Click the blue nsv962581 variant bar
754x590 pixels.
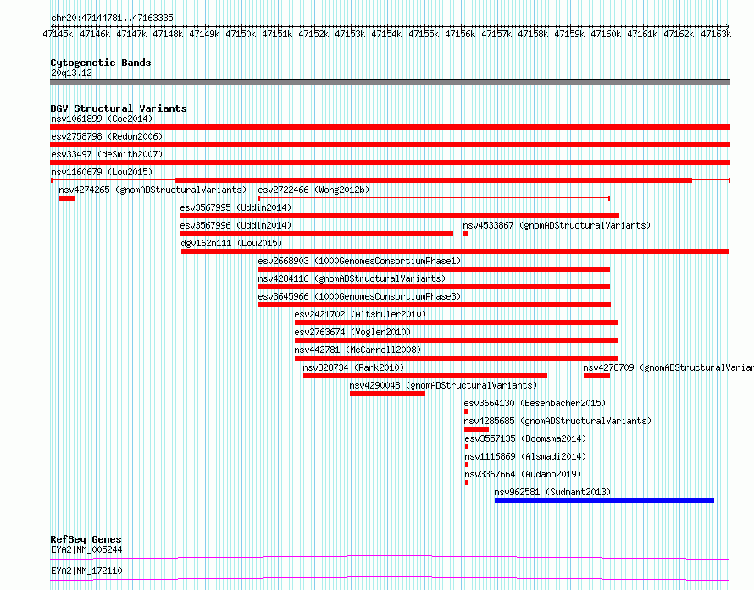pos(604,500)
